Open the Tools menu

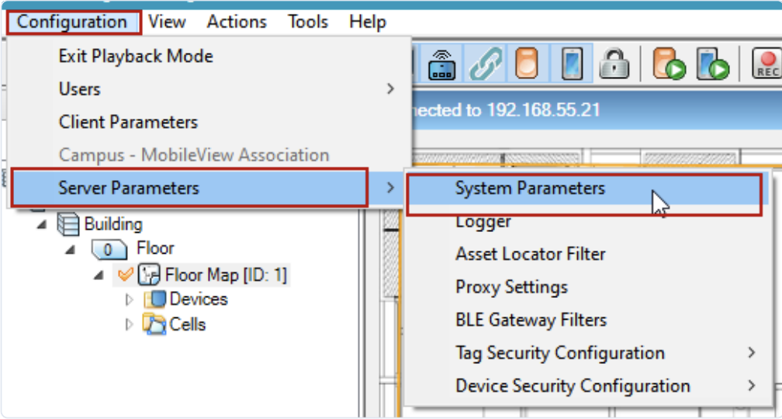(307, 22)
